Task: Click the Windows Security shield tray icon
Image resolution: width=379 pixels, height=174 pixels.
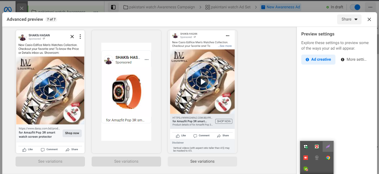Action: pos(306,147)
